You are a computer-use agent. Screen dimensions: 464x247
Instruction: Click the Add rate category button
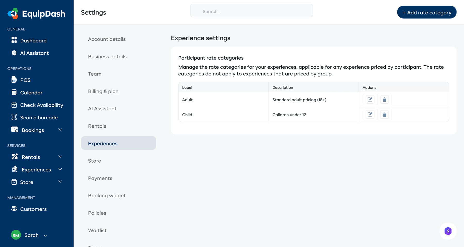[x=427, y=12]
